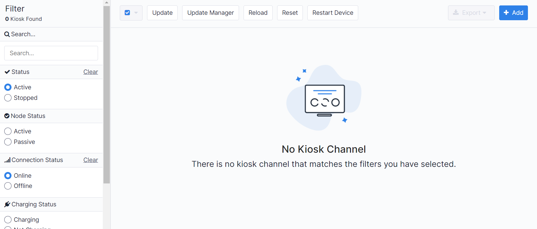The height and width of the screenshot is (229, 537).
Task: Click the download icon on Export button
Action: click(x=456, y=13)
